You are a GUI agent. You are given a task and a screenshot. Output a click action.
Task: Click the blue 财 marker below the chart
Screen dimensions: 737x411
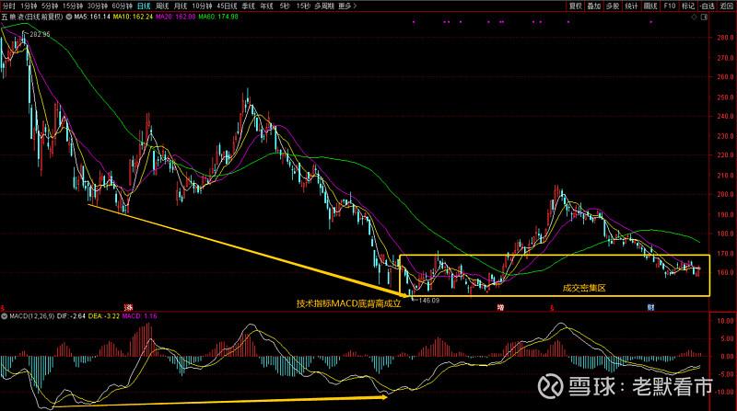coord(650,305)
